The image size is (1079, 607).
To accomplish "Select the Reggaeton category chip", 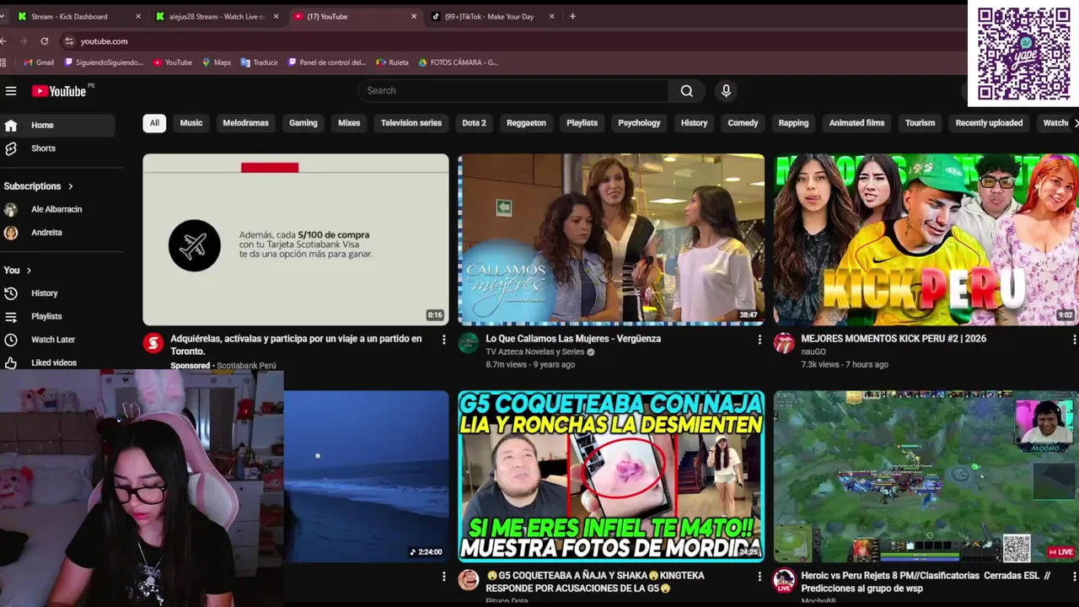I will coord(526,123).
